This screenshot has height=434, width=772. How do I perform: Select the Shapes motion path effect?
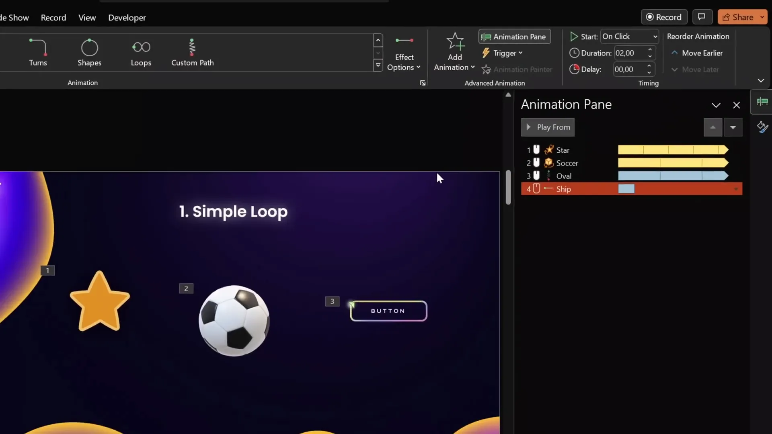coord(89,52)
